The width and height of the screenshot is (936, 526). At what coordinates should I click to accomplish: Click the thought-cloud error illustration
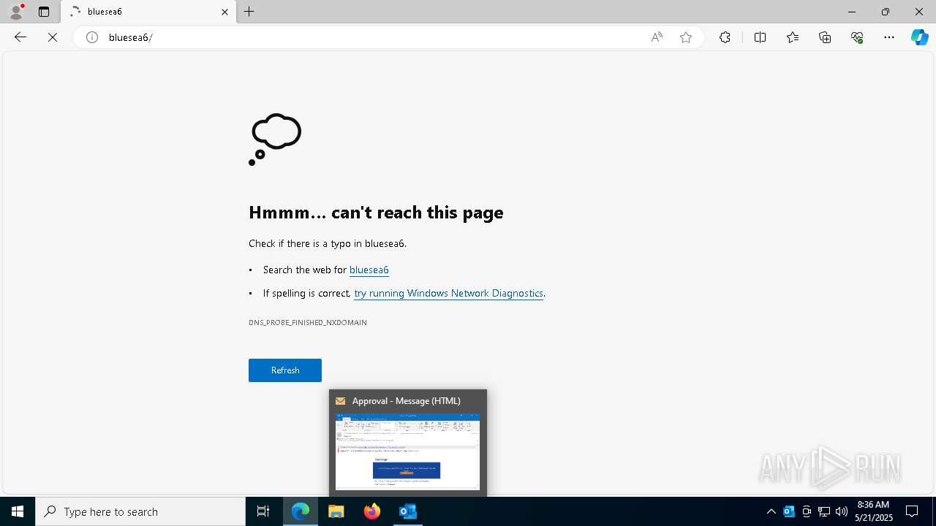coord(275,140)
